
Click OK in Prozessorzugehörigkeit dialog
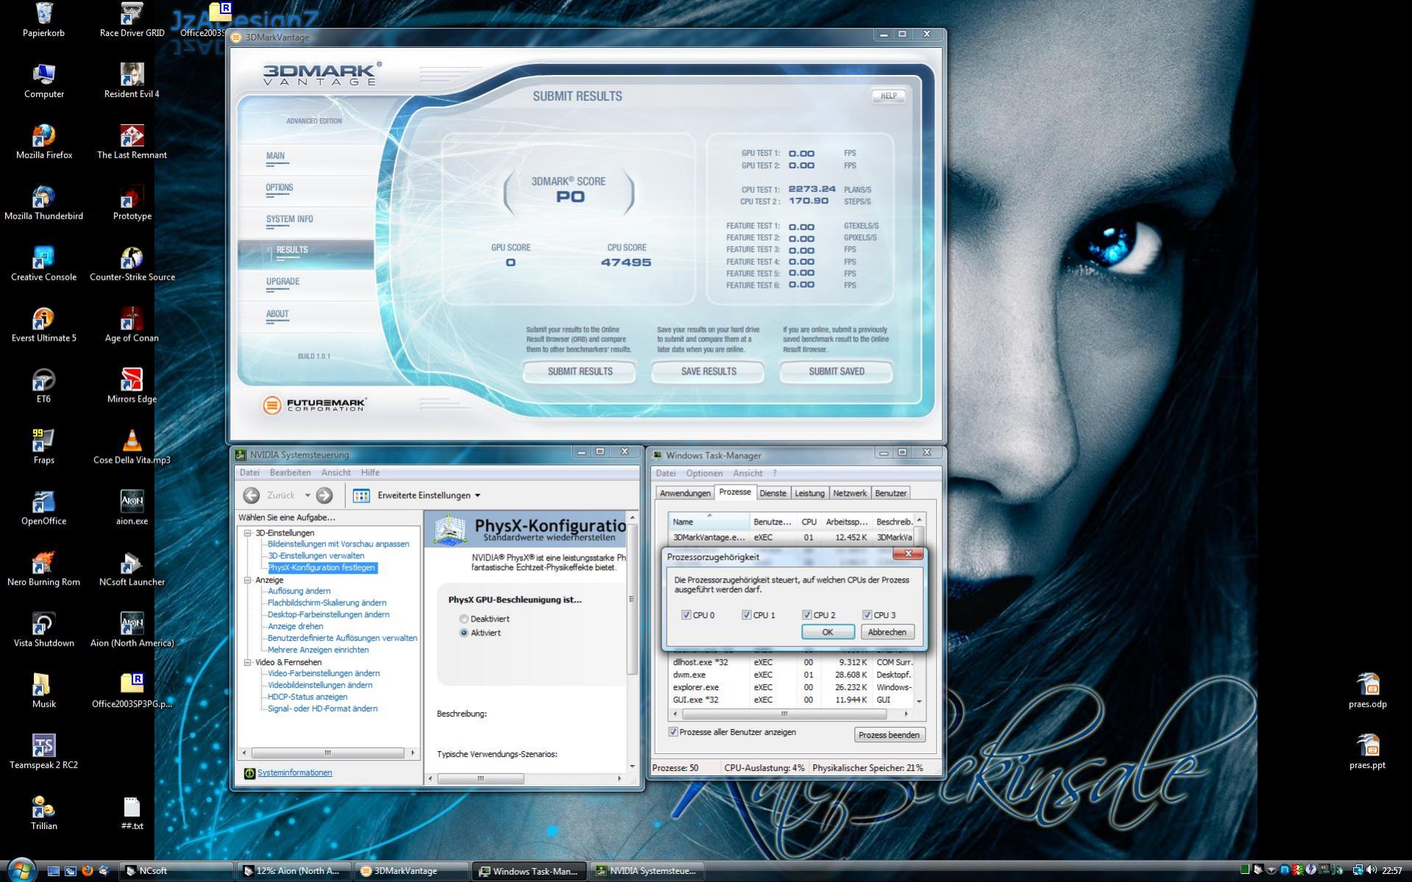point(827,632)
